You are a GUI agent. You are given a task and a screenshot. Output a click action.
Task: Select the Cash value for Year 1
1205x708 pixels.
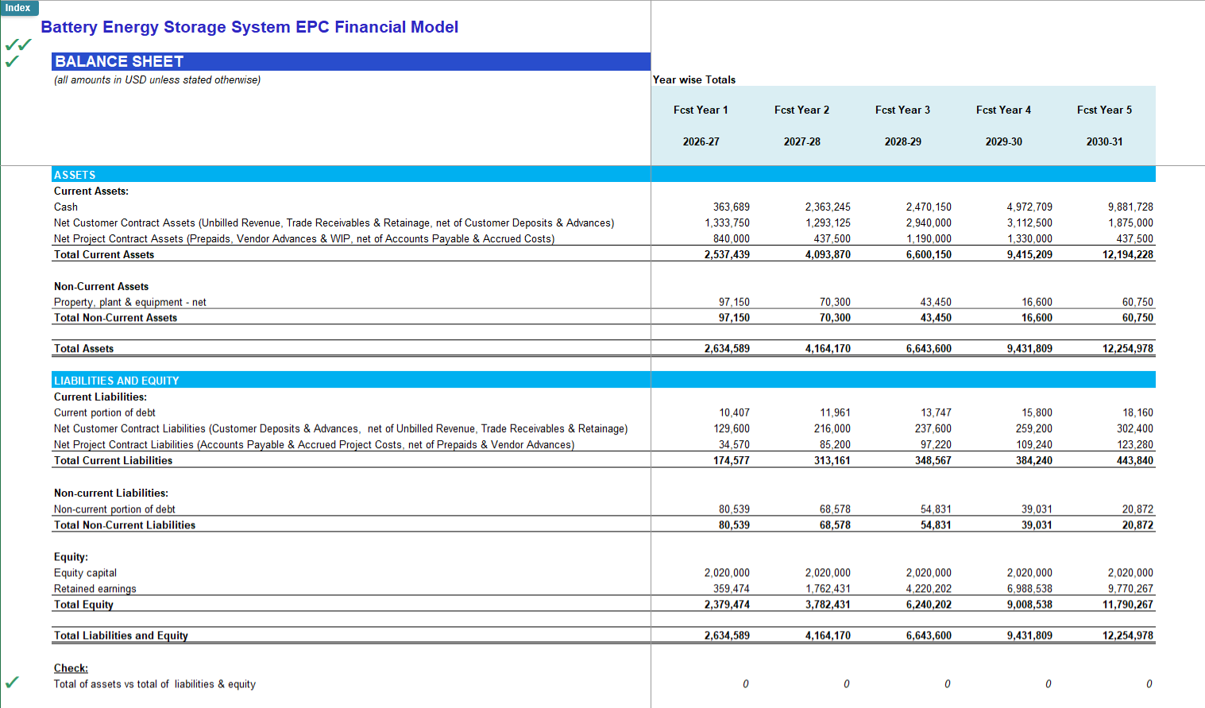[731, 207]
